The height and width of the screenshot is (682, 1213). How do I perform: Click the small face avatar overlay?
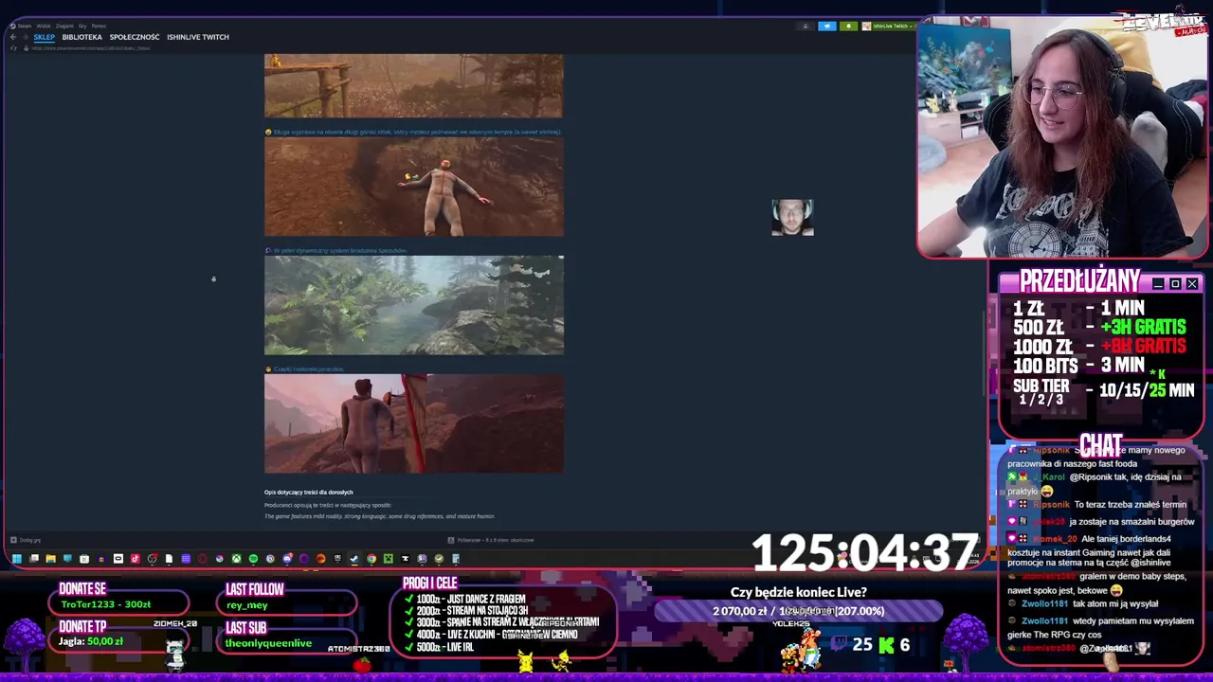[792, 217]
